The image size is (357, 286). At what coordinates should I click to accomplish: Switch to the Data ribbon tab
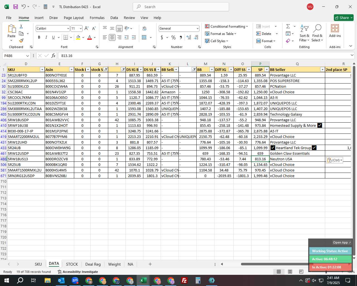click(x=114, y=18)
